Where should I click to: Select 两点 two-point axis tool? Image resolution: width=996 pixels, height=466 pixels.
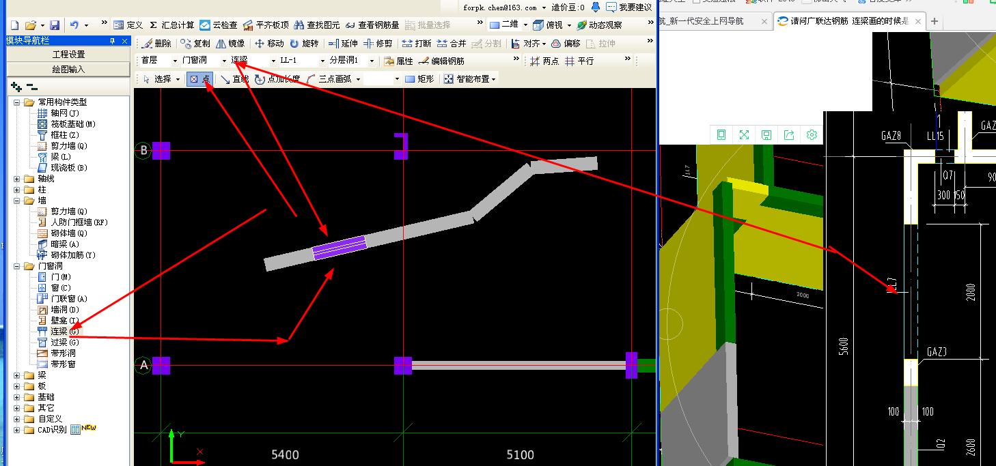pos(544,61)
